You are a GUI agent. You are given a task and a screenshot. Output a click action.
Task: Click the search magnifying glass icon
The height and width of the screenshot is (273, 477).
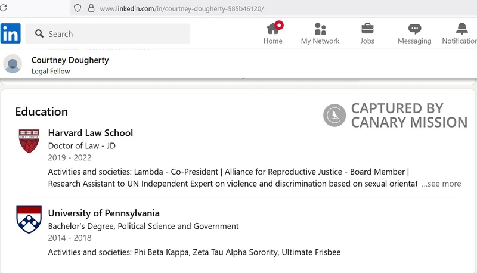coord(39,34)
